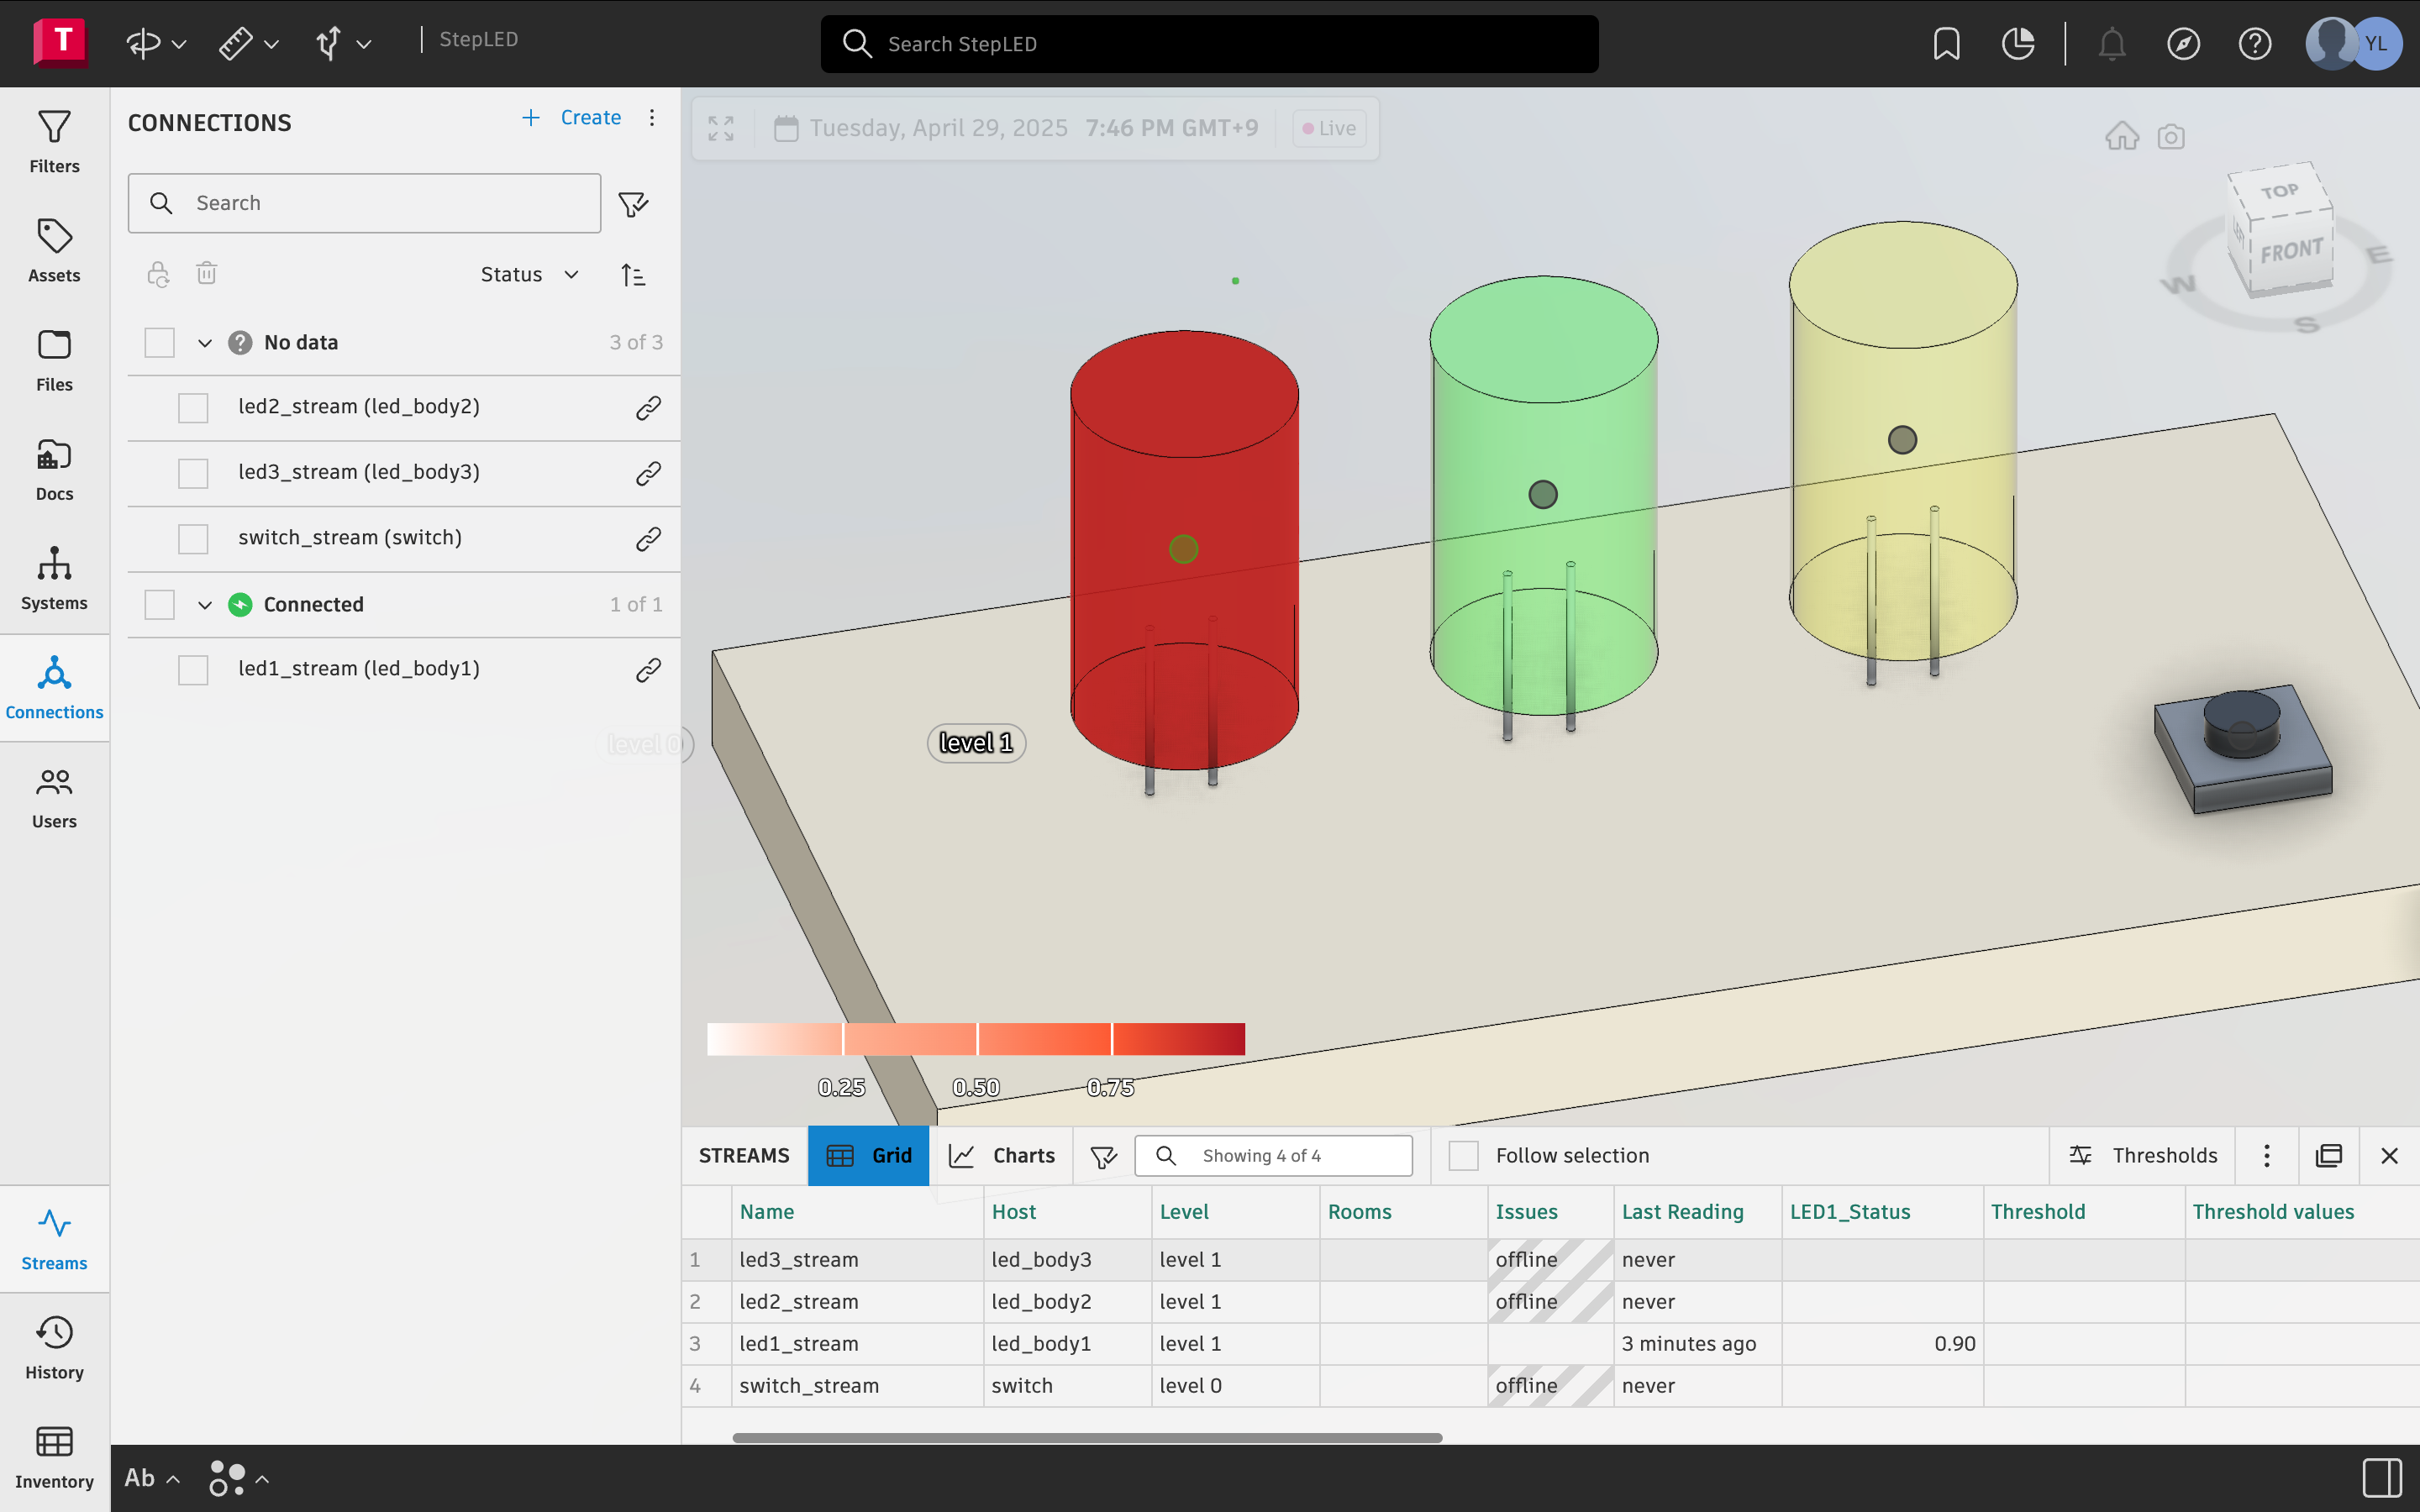Open the History panel
The height and width of the screenshot is (1512, 2420).
[x=54, y=1347]
